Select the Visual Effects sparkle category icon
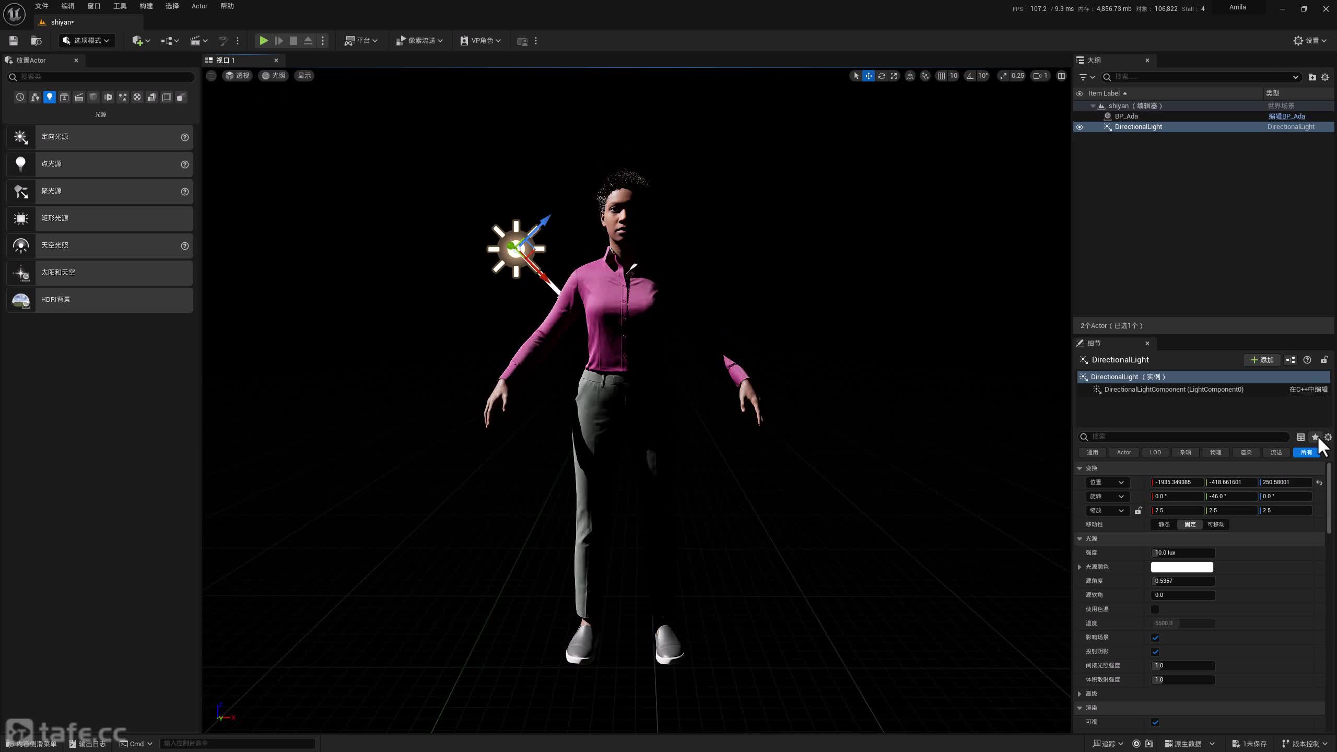1337x752 pixels. [x=123, y=97]
